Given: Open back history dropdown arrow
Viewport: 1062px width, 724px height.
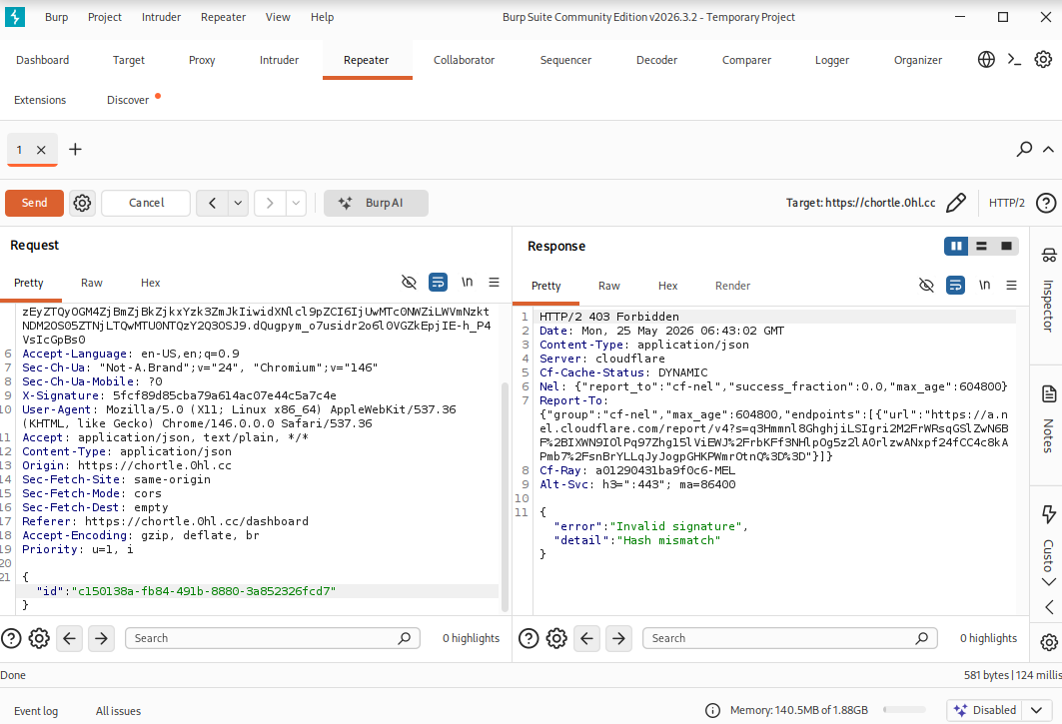Looking at the screenshot, I should [238, 203].
